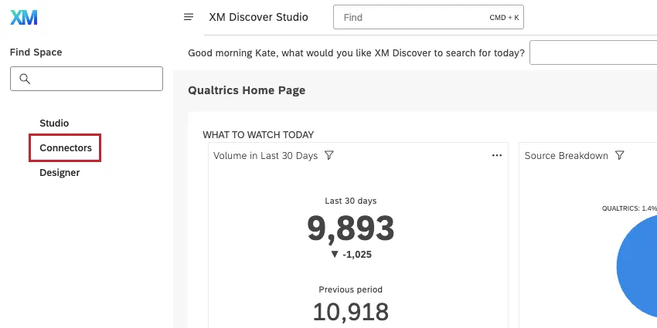Click the Volume in Last 30 Days title
The width and height of the screenshot is (657, 328).
click(x=266, y=156)
